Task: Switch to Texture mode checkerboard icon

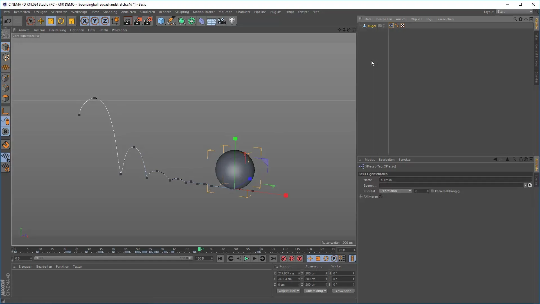Action: tap(5, 57)
